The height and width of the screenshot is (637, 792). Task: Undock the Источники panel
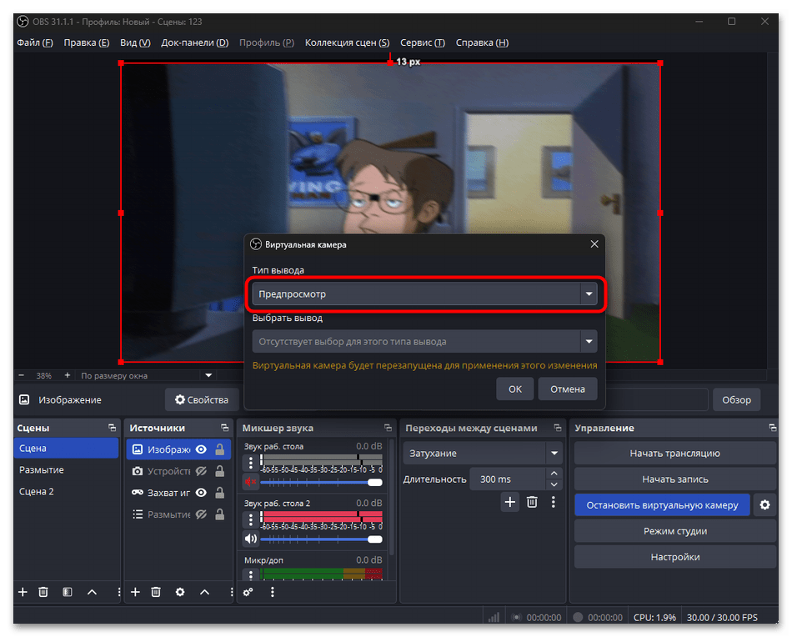(x=225, y=428)
